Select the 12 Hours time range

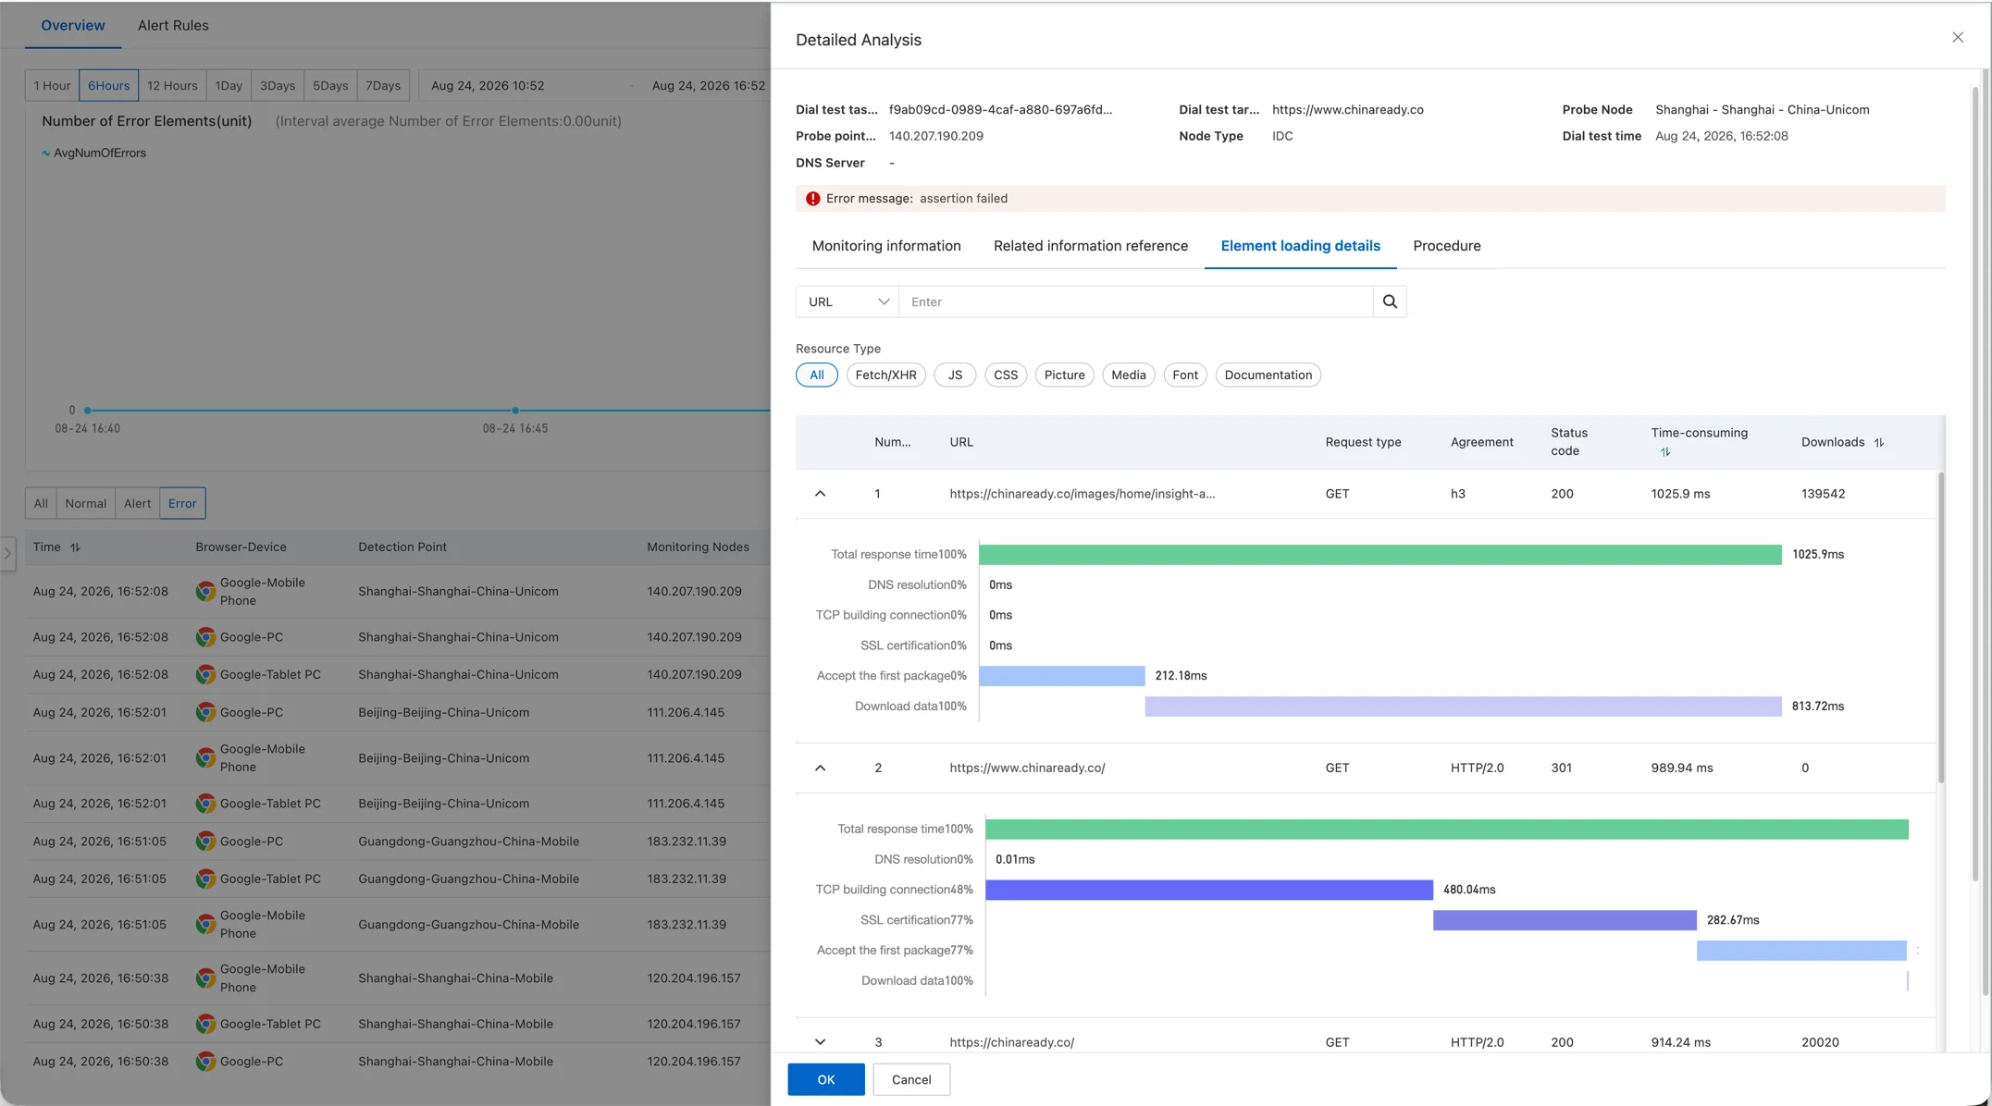172,85
